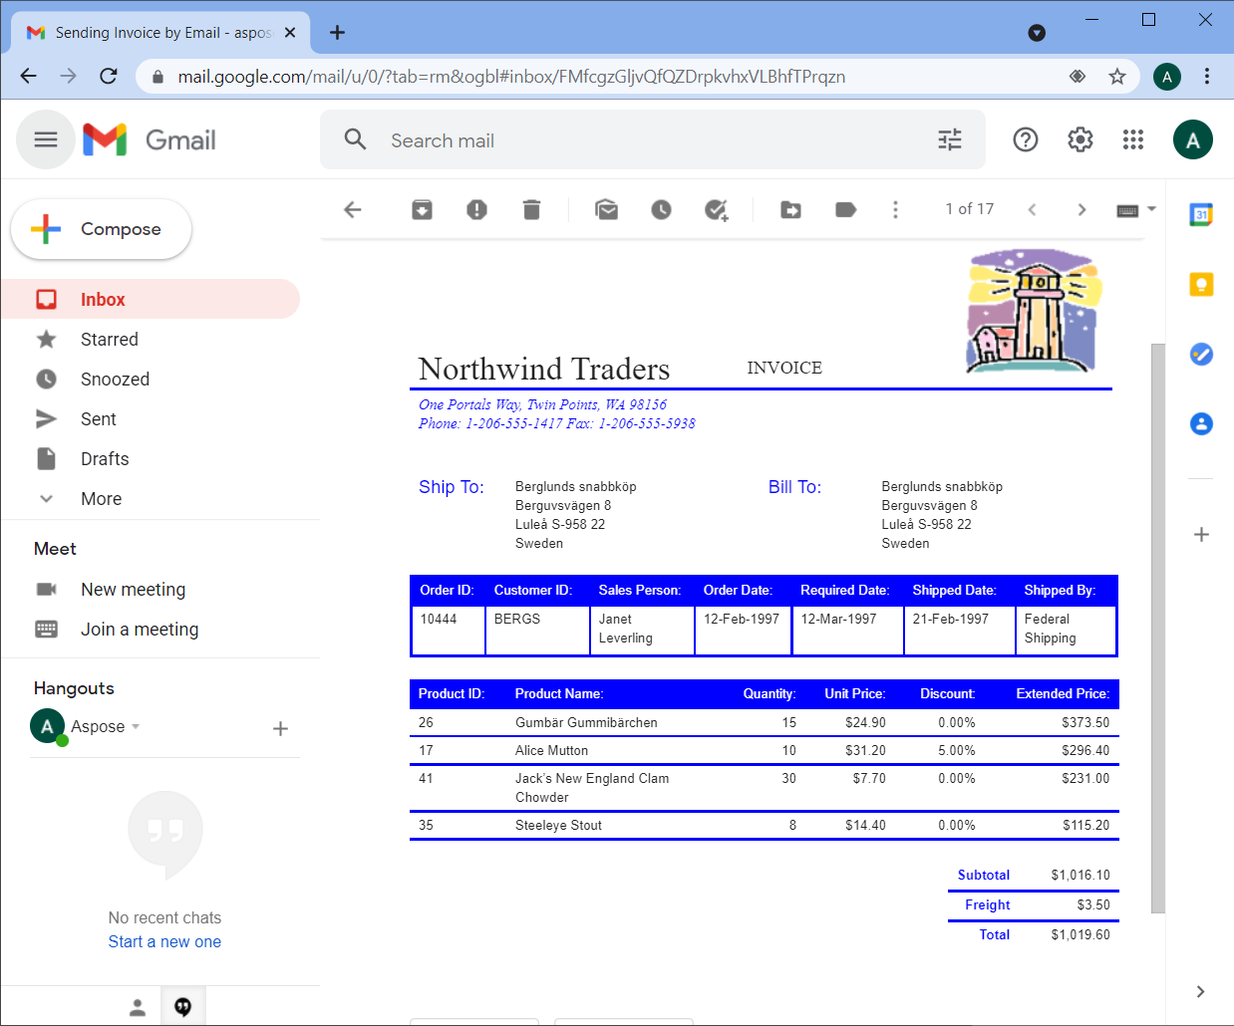Image resolution: width=1234 pixels, height=1026 pixels.
Task: Close the Sending Invoice by Email tab
Action: 290,33
